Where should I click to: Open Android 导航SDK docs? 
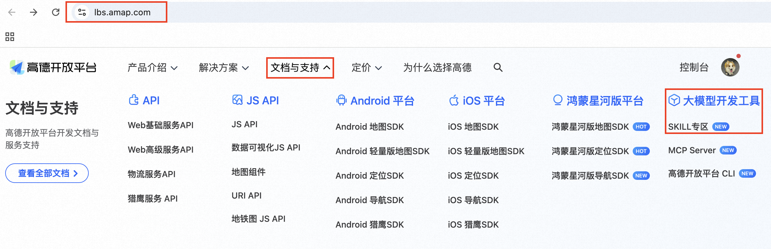(x=370, y=200)
